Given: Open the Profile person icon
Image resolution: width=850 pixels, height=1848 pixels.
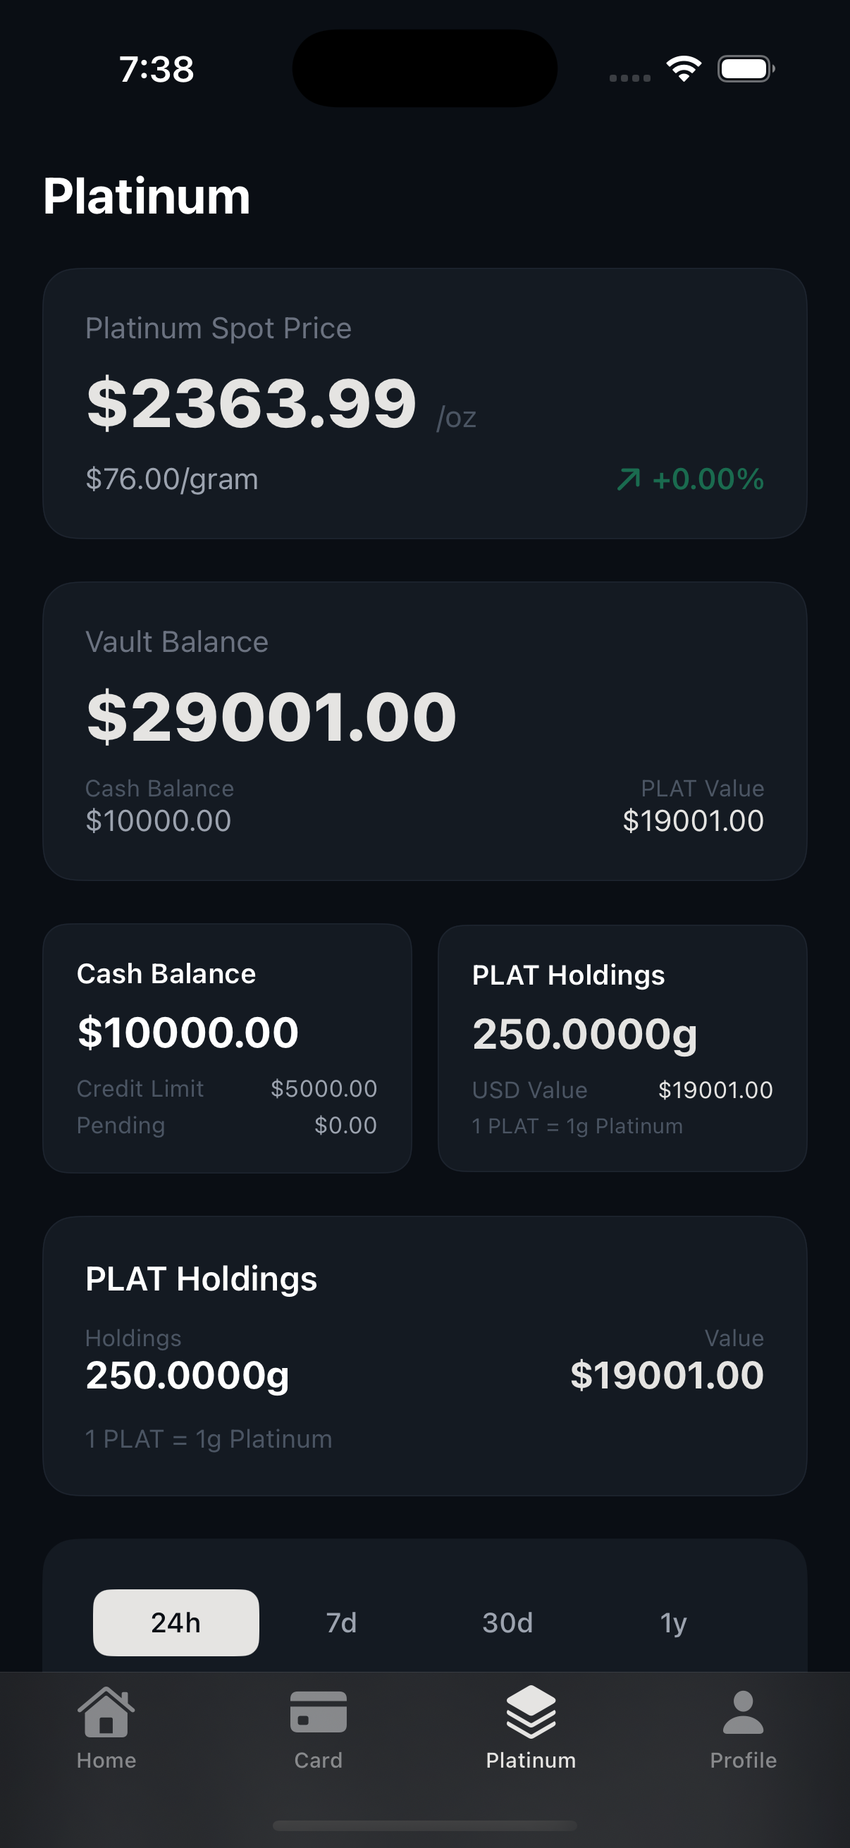Looking at the screenshot, I should [743, 1712].
